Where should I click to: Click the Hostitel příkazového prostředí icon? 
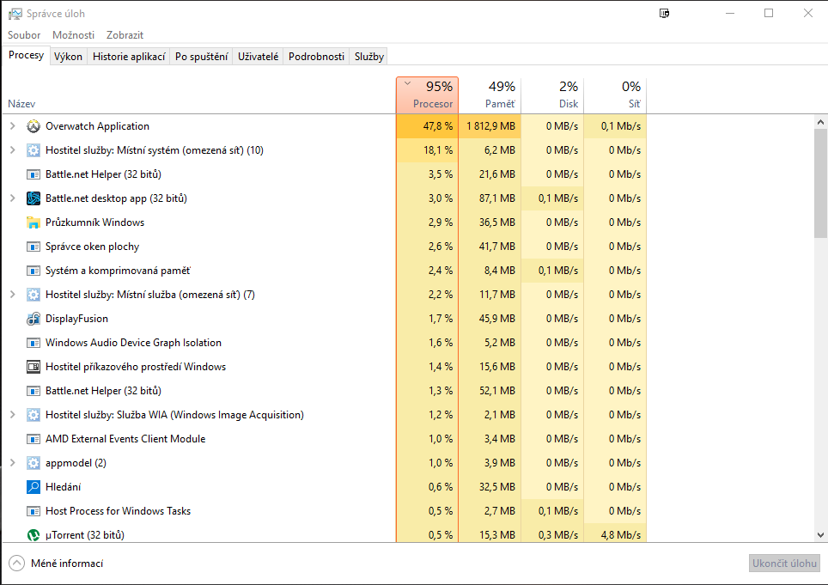tap(33, 367)
